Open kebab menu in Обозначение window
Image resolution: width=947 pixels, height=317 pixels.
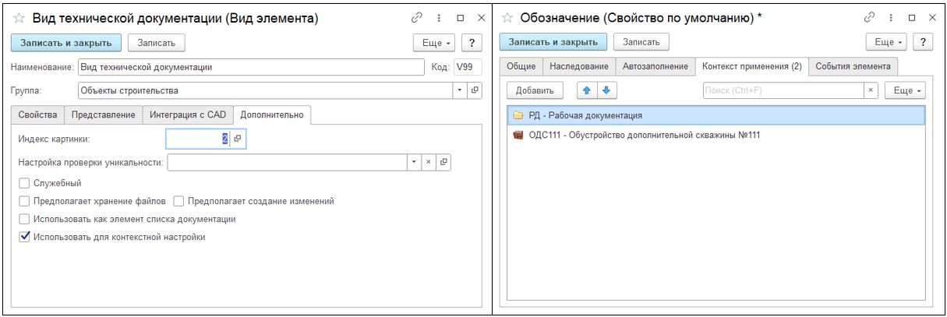point(892,18)
